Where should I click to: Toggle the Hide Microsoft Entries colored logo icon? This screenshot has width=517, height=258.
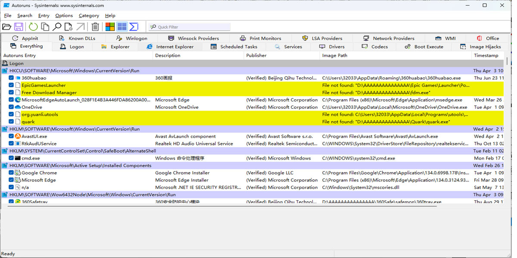(110, 27)
